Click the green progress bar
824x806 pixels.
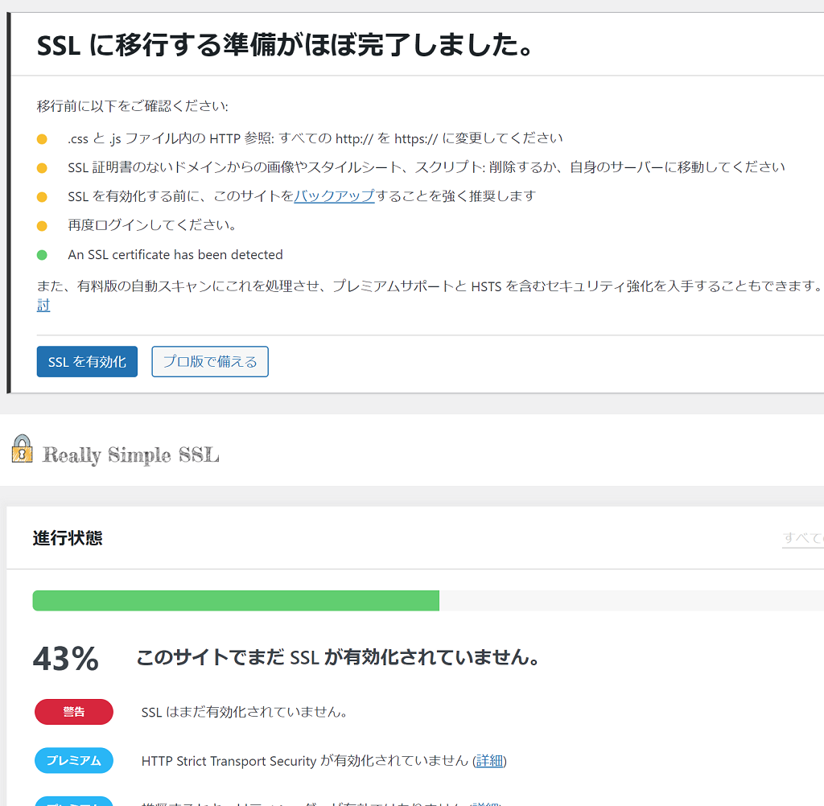point(236,601)
